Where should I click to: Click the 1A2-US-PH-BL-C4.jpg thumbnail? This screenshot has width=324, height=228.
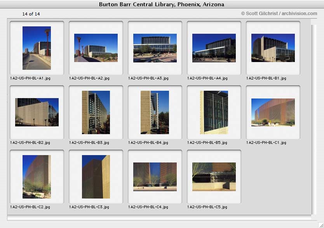(155, 177)
